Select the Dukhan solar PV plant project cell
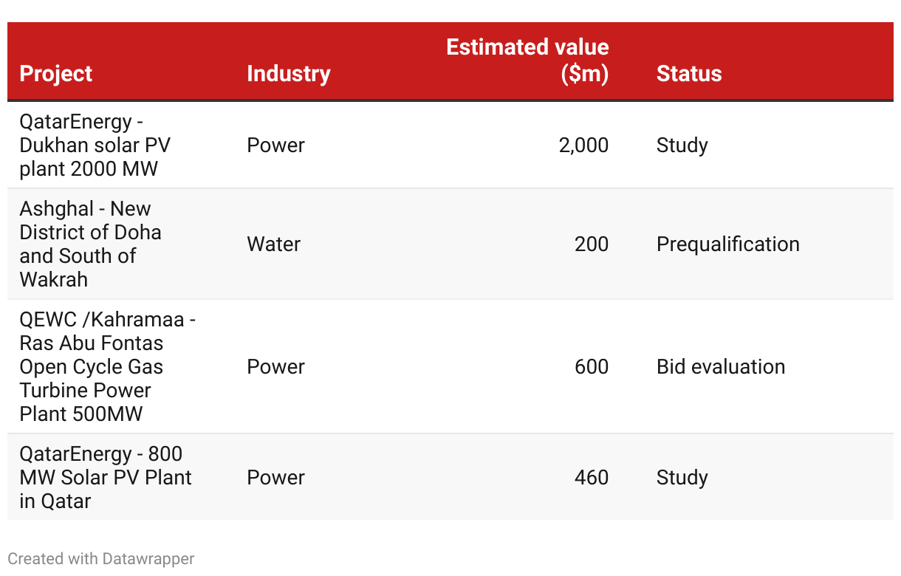Screen dimensions: 901x576 click(x=95, y=145)
